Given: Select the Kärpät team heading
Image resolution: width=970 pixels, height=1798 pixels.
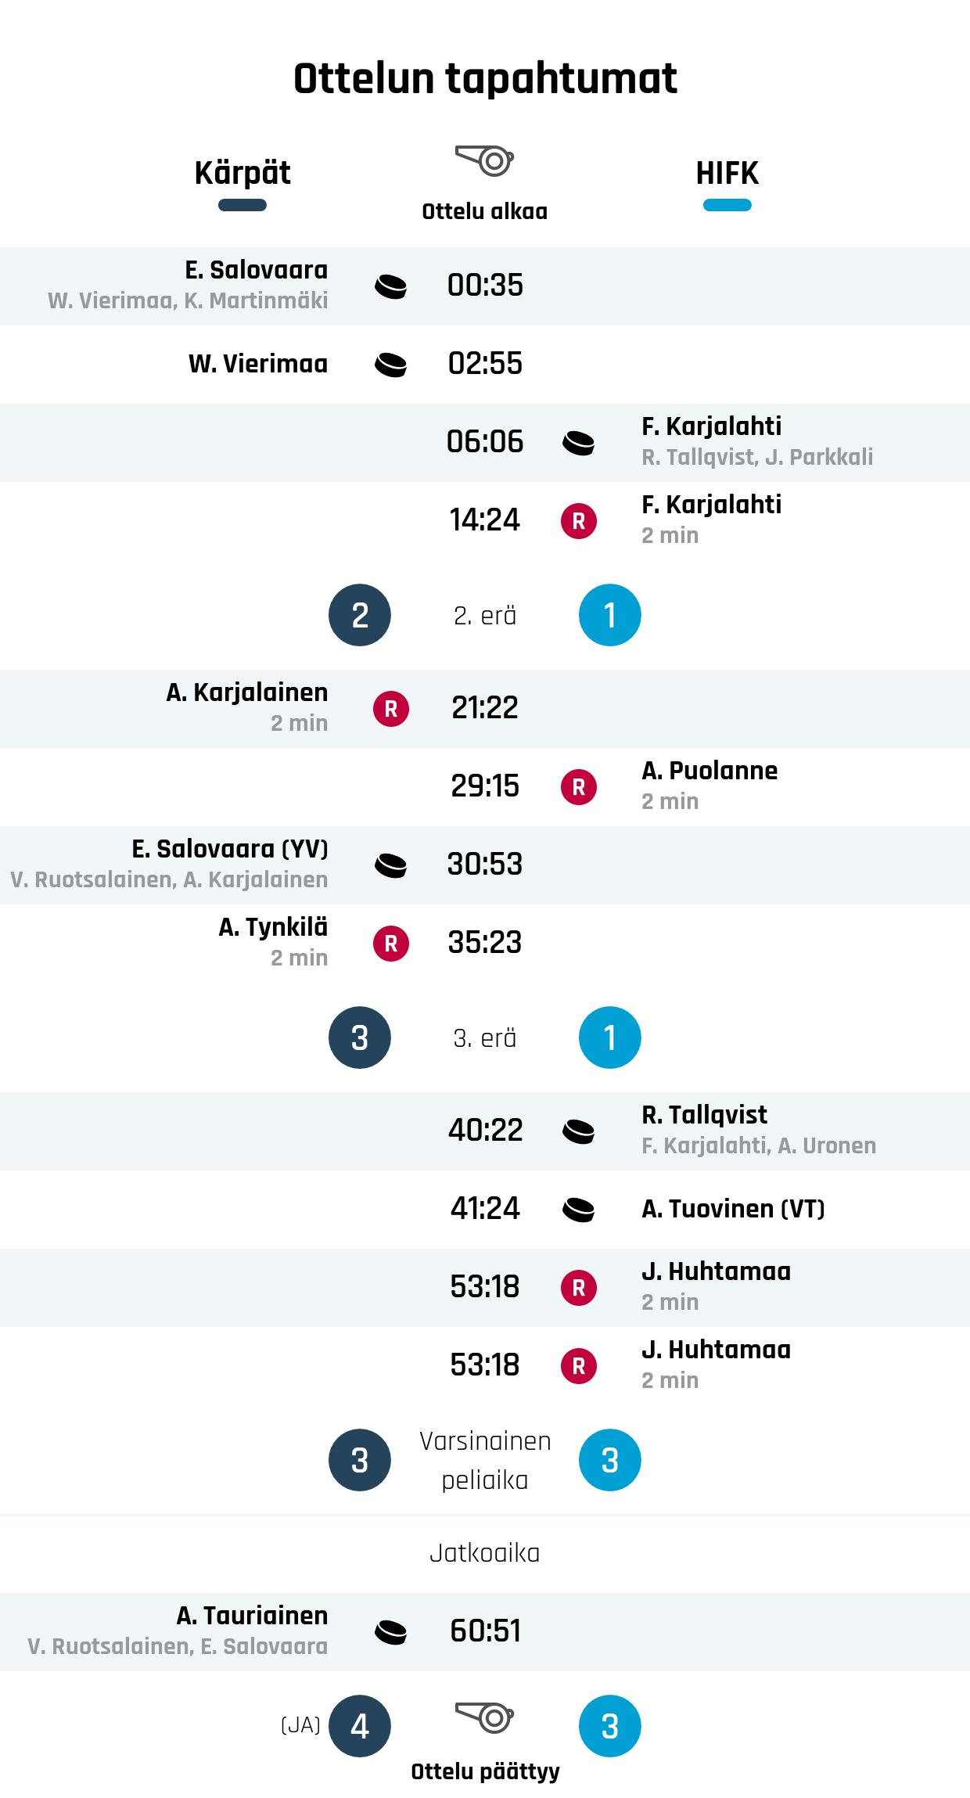Looking at the screenshot, I should click(x=242, y=173).
